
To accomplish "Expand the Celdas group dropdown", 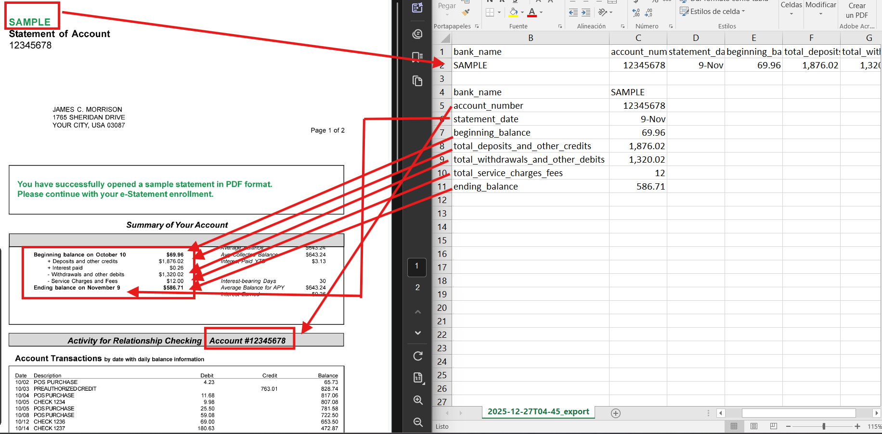I will click(x=791, y=9).
